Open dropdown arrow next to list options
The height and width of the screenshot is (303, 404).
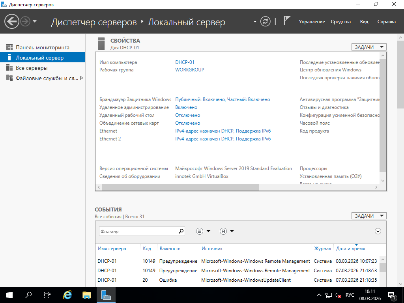click(208, 231)
